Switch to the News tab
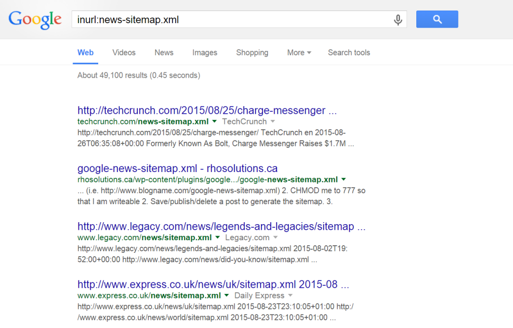Image resolution: width=513 pixels, height=328 pixels. pyautogui.click(x=164, y=53)
